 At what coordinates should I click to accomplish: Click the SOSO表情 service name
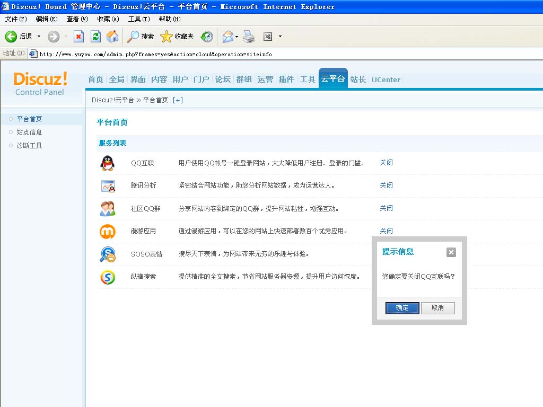point(146,254)
